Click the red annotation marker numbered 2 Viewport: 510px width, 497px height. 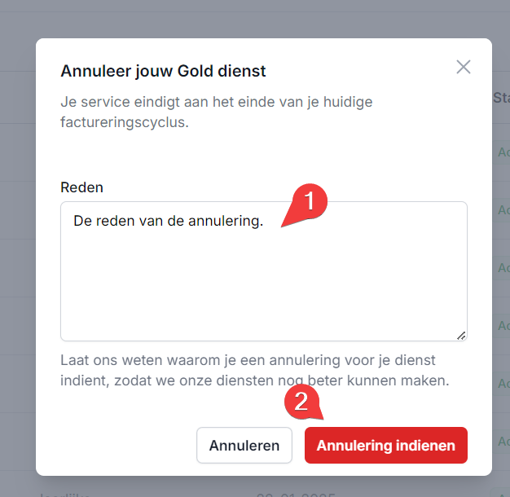point(301,401)
